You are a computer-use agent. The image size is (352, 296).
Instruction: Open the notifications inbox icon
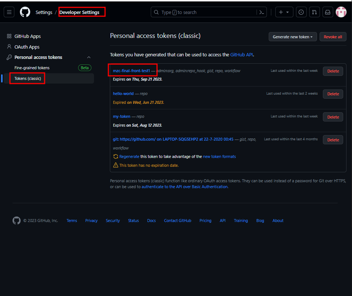coord(328,12)
